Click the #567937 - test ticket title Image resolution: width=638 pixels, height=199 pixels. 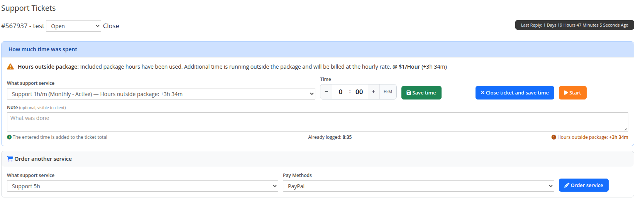tap(23, 26)
